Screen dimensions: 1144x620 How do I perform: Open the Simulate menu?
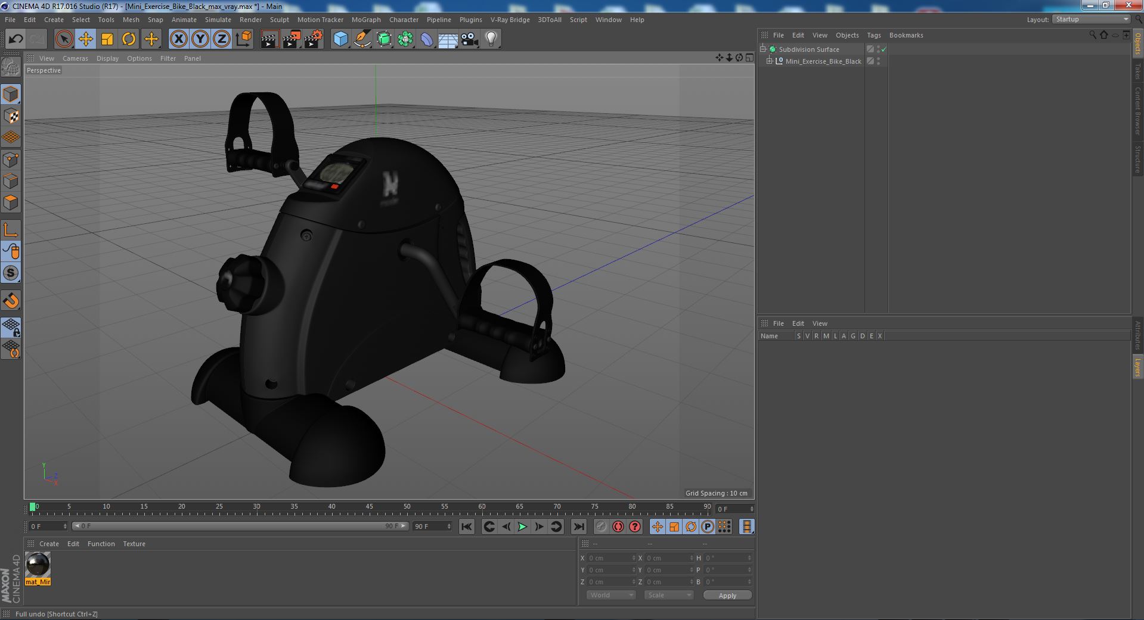pyautogui.click(x=218, y=20)
